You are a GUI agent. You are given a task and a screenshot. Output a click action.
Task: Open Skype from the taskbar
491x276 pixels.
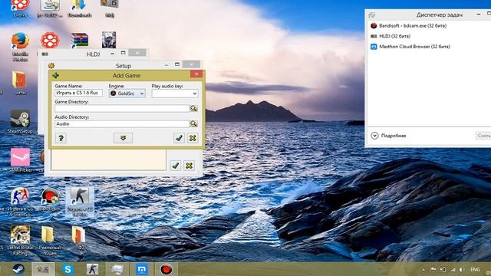pos(68,269)
